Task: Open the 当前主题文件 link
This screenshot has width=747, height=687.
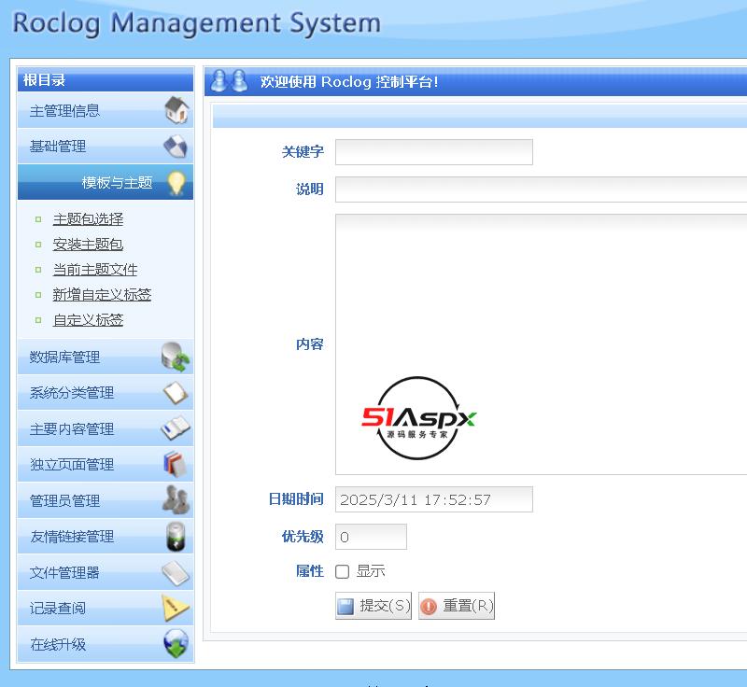Action: (95, 270)
